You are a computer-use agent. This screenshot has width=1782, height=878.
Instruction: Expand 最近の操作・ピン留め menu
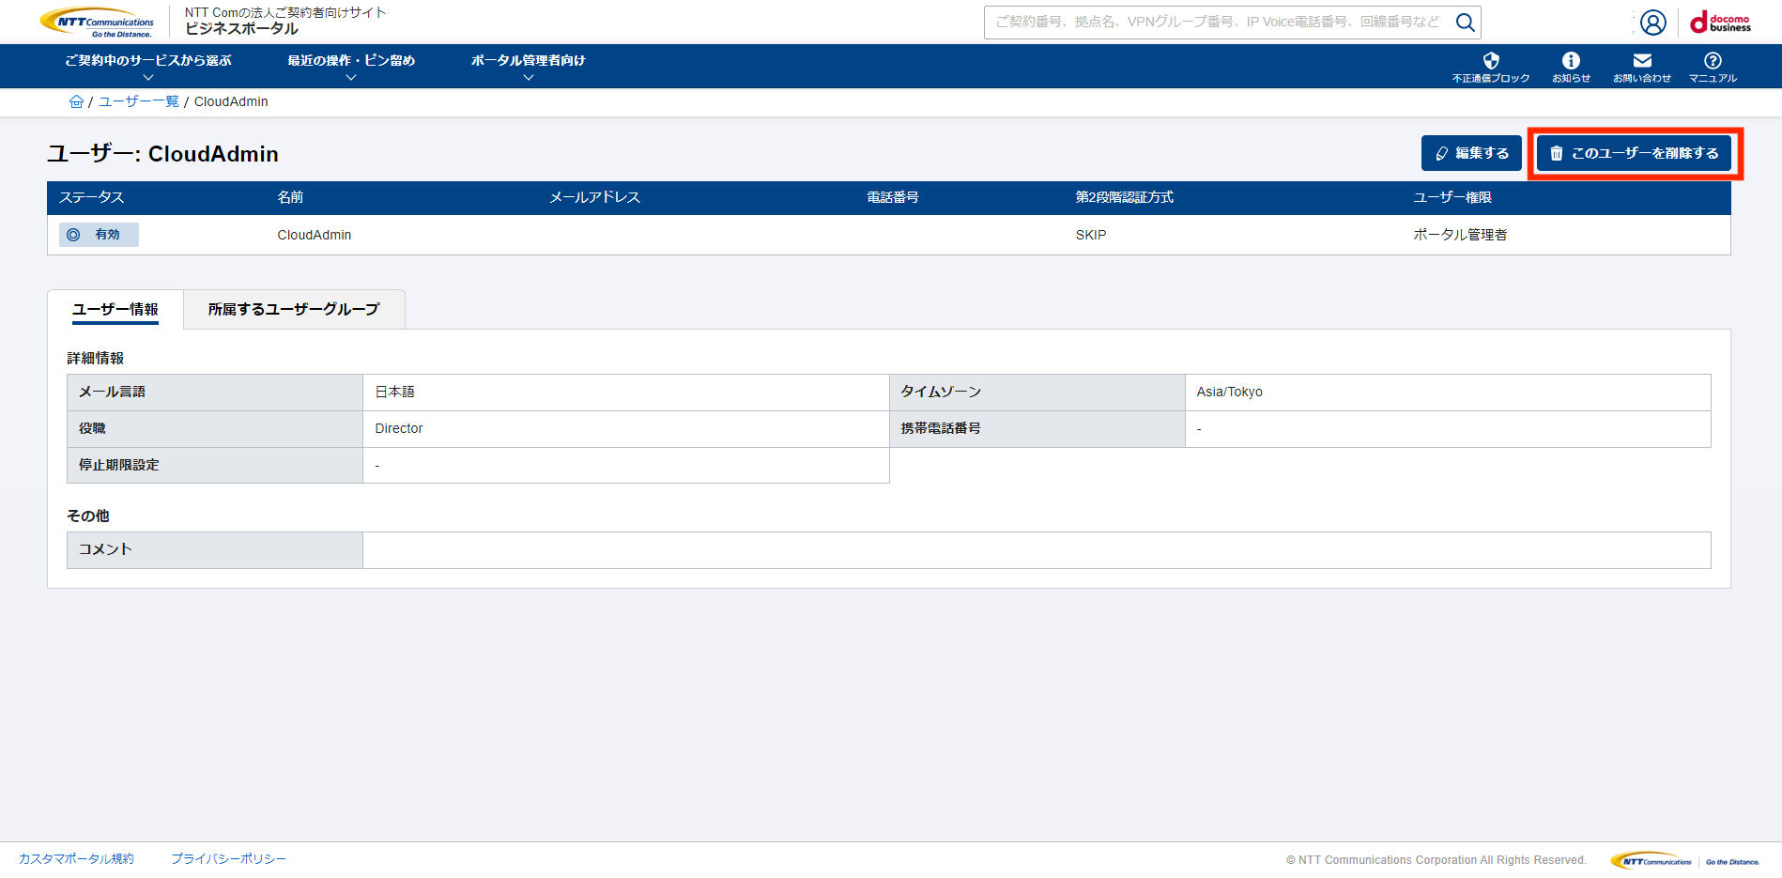click(351, 66)
